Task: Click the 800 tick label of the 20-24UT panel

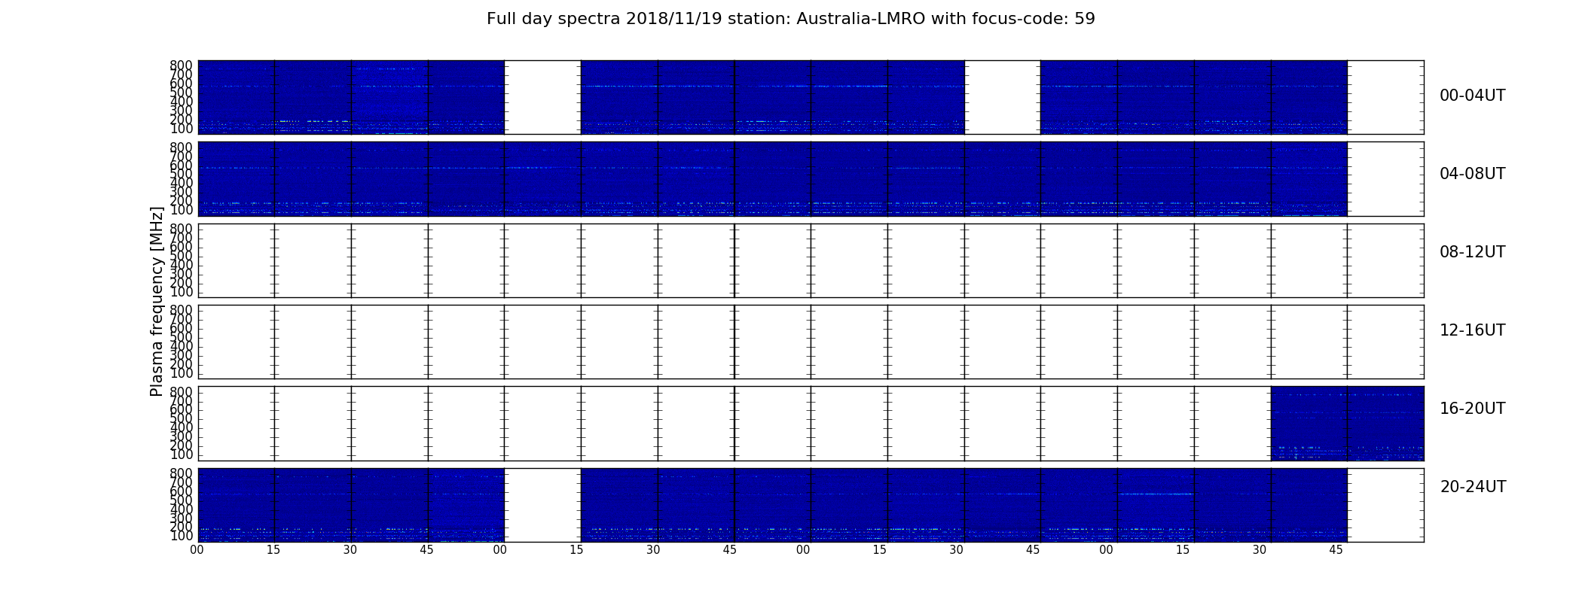Action: (x=182, y=473)
